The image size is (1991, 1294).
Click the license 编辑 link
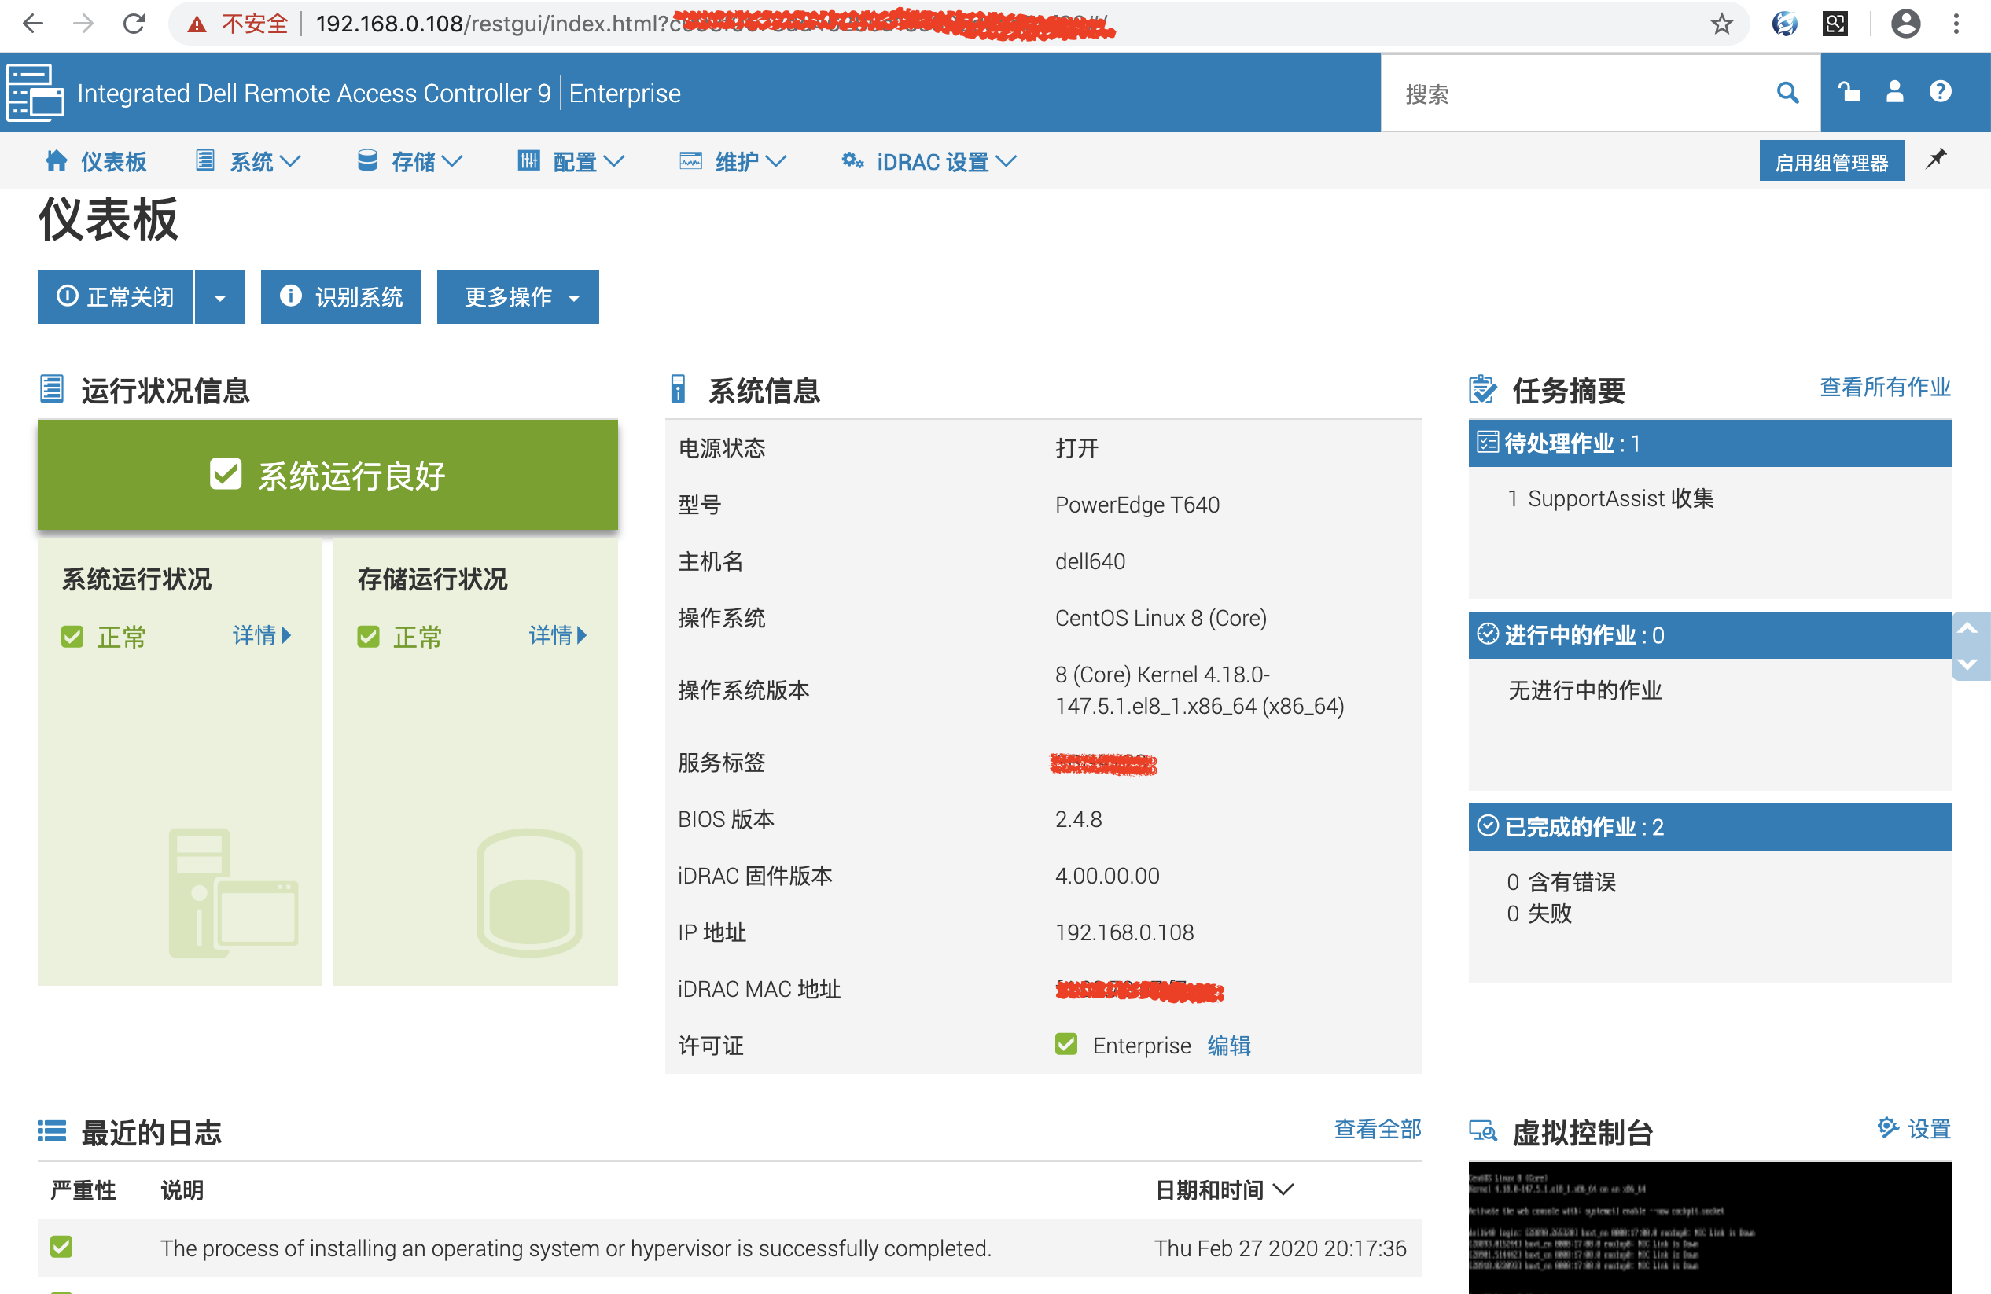point(1229,1045)
